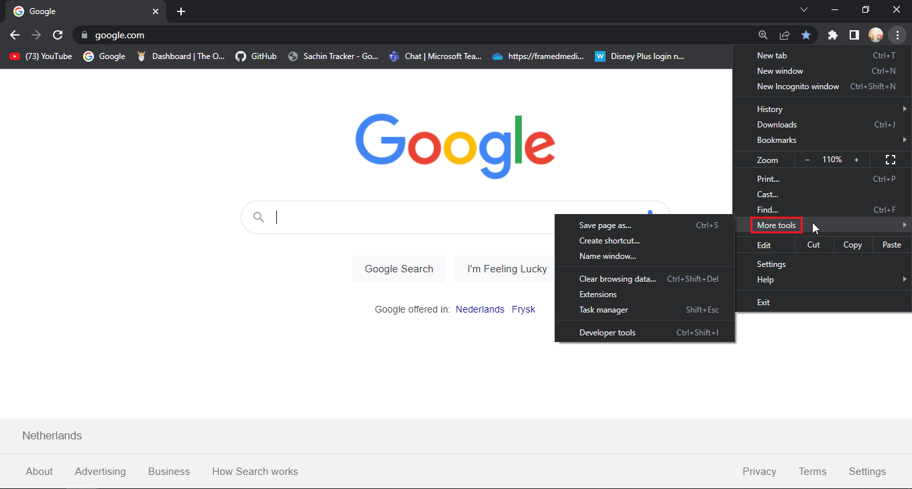Open the YouTube bookmark
This screenshot has width=912, height=489.
pyautogui.click(x=41, y=56)
